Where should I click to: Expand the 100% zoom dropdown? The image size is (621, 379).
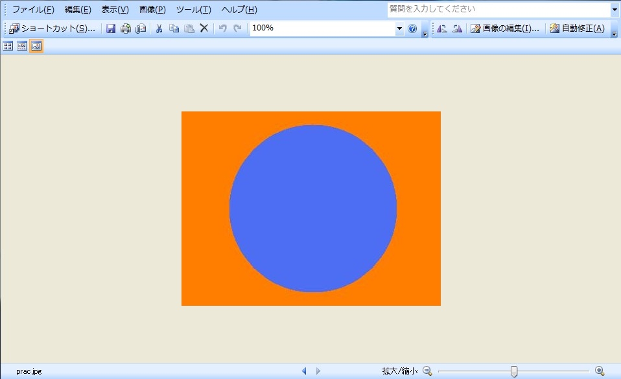point(399,29)
